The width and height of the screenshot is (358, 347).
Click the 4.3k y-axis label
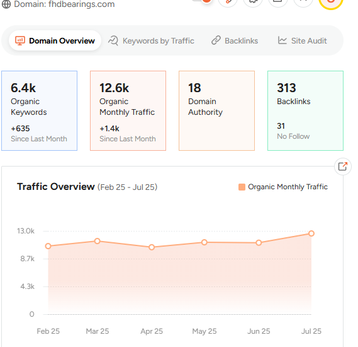point(28,286)
